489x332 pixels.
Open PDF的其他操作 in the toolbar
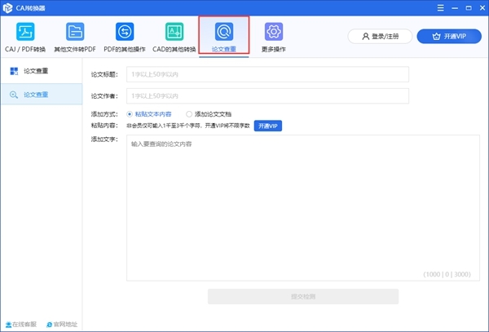click(x=125, y=32)
